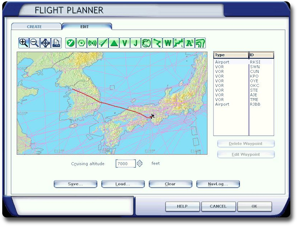Toggle weather systems H/L map icon
This screenshot has width=298, height=226.
(x=179, y=43)
